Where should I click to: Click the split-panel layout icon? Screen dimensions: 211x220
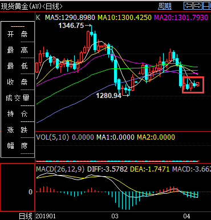(x=207, y=6)
